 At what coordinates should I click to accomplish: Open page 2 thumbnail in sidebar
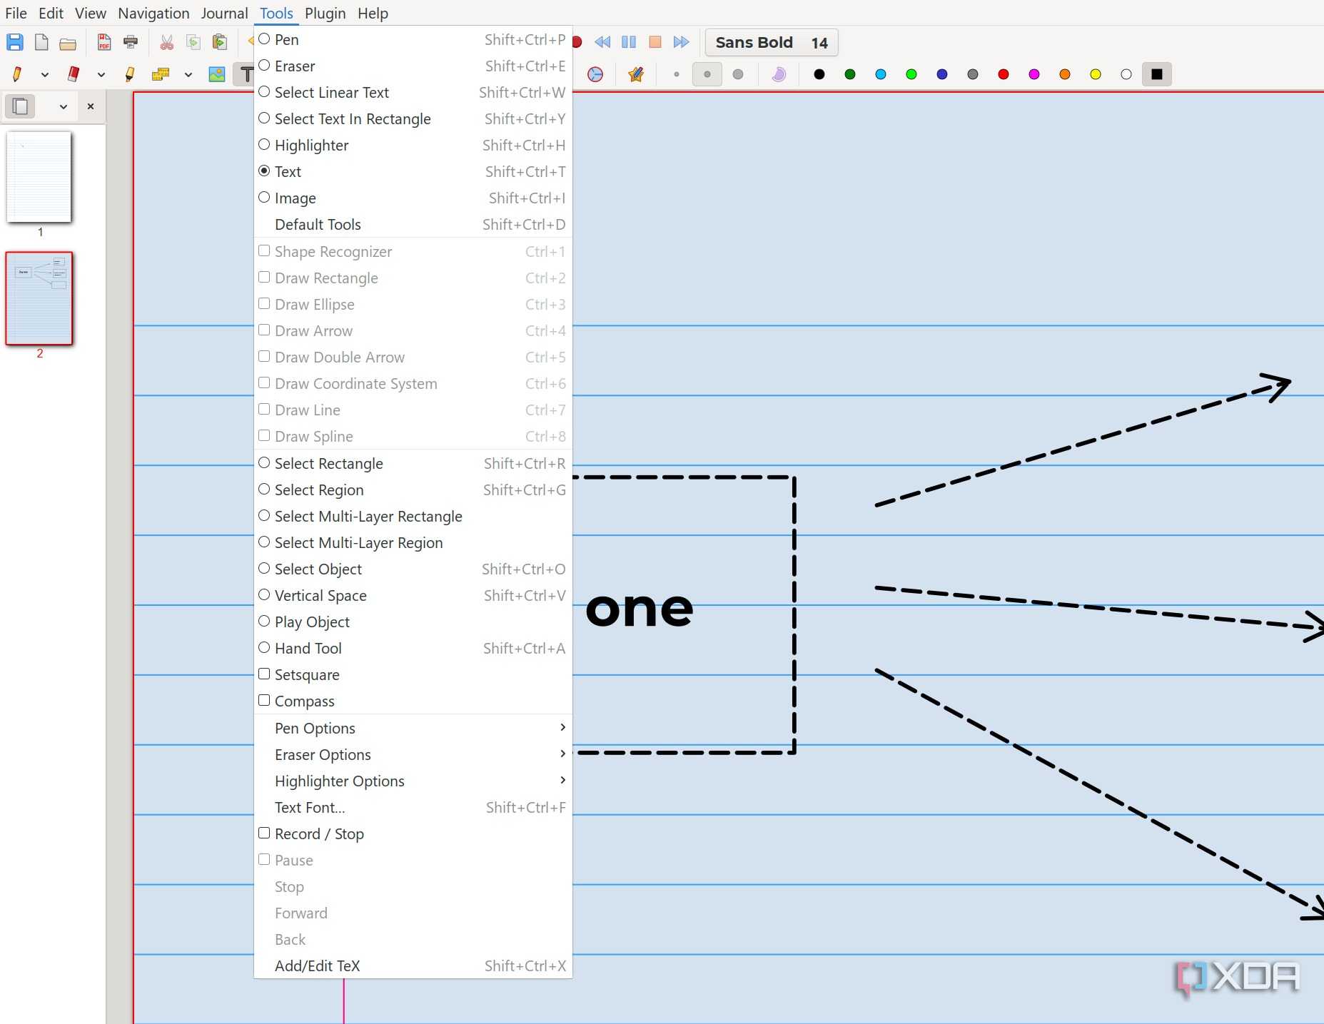pos(39,298)
